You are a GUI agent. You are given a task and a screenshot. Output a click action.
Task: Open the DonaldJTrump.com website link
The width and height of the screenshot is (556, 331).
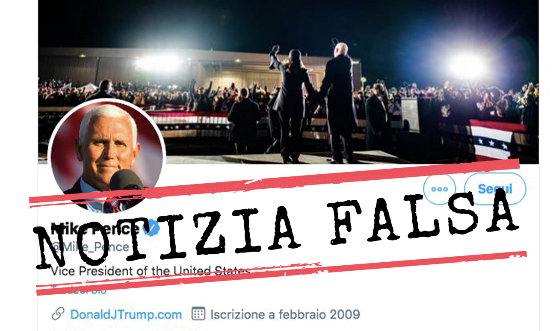point(126,315)
